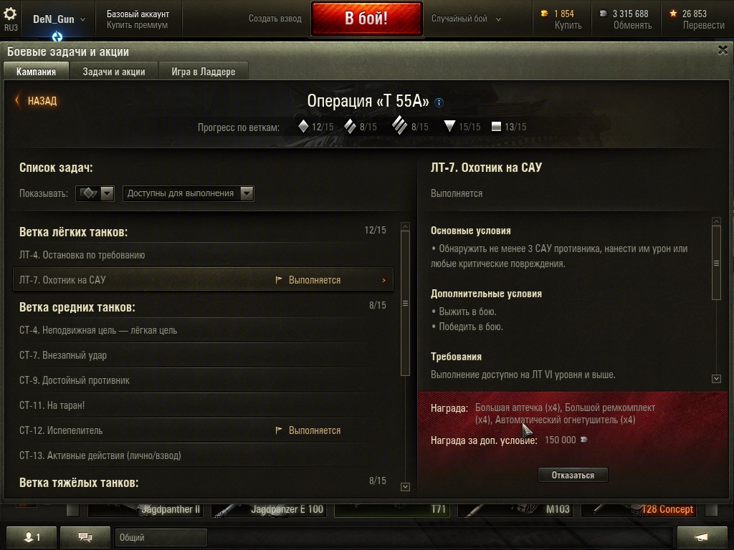This screenshot has height=550, width=734.
Task: Click the megaphone notifications icon
Action: pos(702,536)
